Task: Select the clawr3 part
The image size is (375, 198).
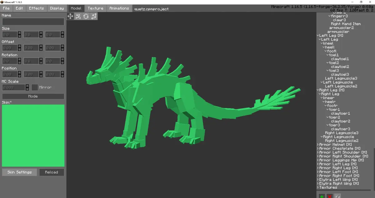Action: (x=339, y=20)
